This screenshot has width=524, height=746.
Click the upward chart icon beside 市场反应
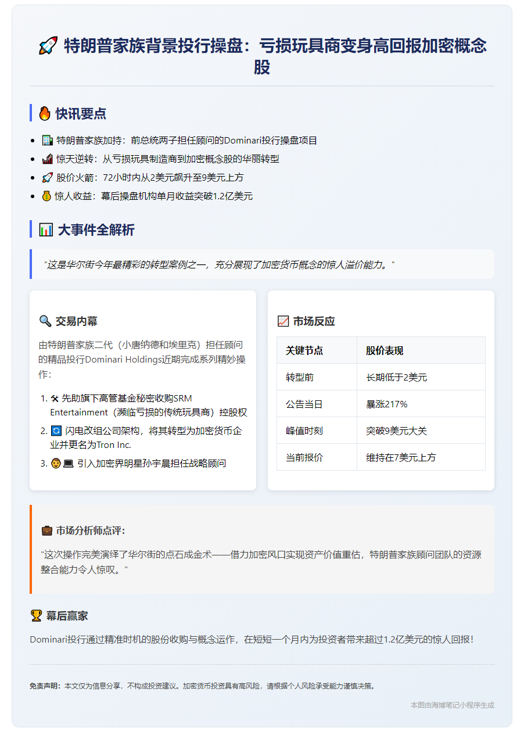[283, 321]
